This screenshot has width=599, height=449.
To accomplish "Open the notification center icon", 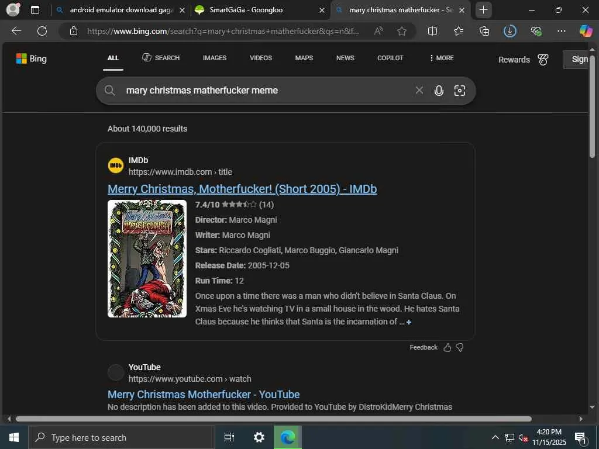I will click(x=580, y=437).
